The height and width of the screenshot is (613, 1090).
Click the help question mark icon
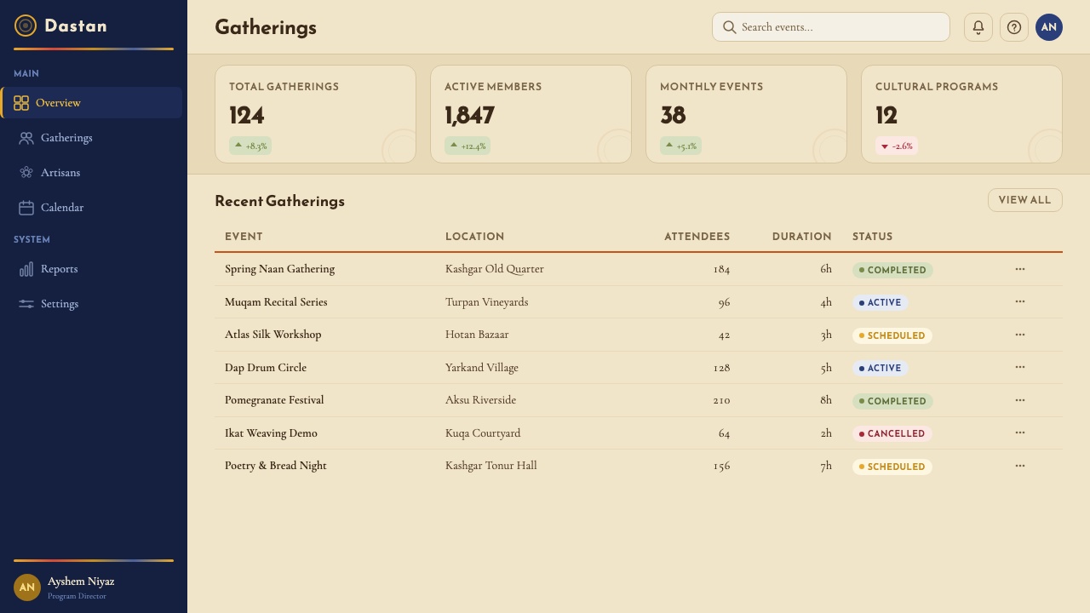coord(1014,27)
